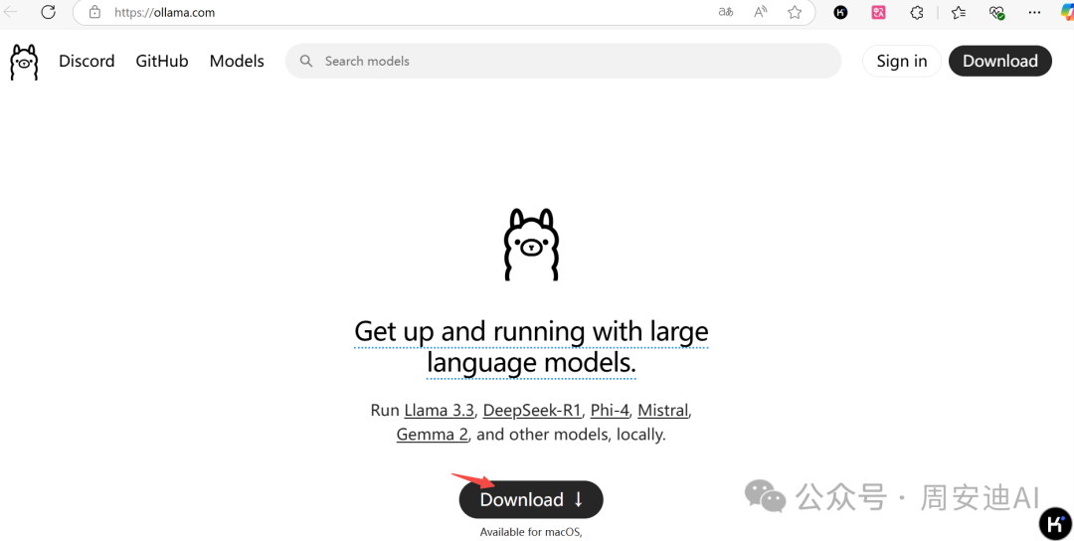Open the DeepSeek-R1 model link
The image size is (1074, 541).
pos(532,410)
